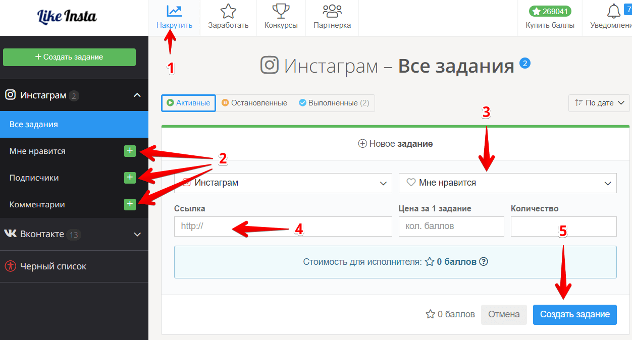632x340 pixels.
Task: Click the 269041 points balance badge
Action: click(x=550, y=11)
